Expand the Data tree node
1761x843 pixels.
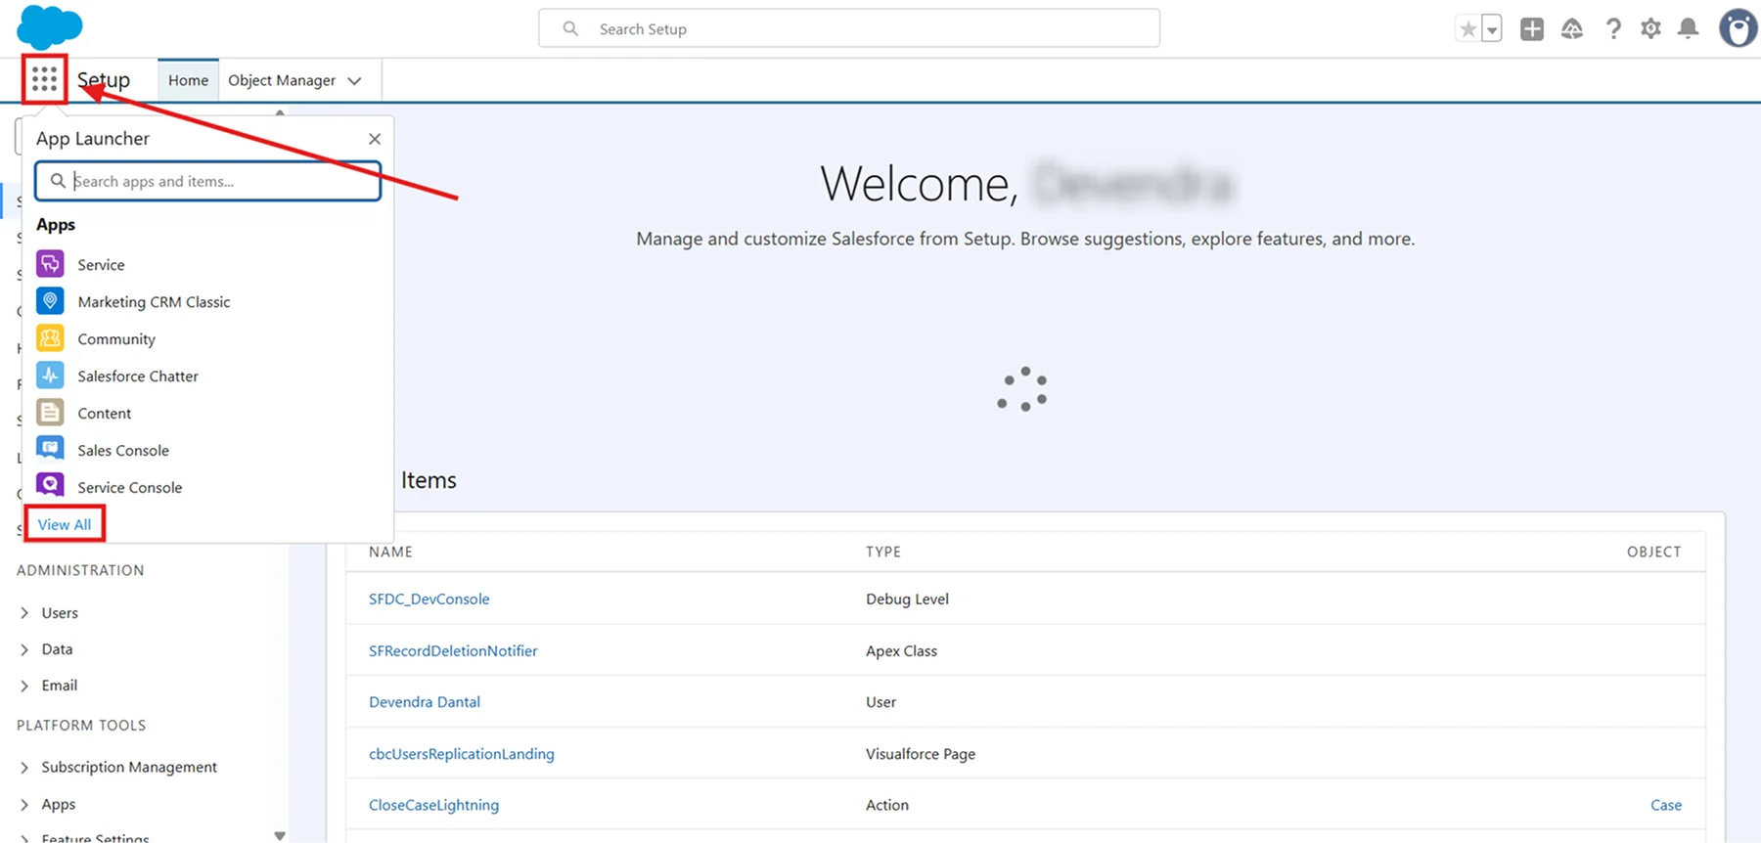coord(24,649)
